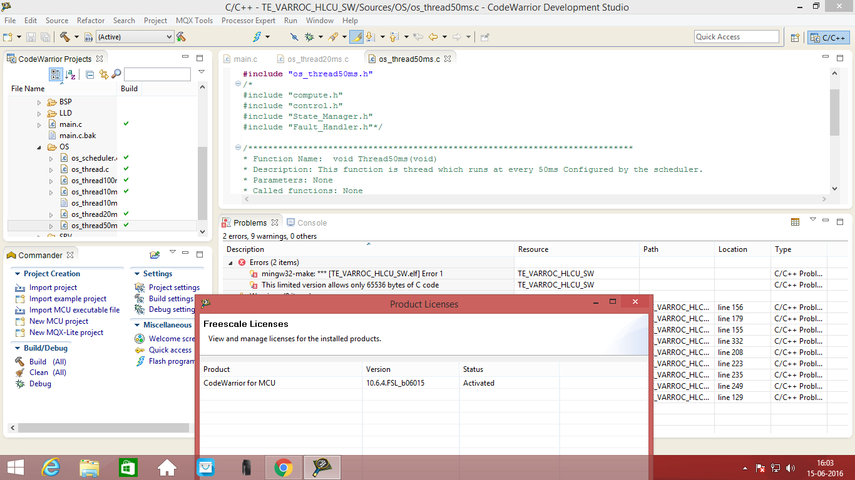This screenshot has height=480, width=855.
Task: Switch to the Console tab
Action: click(x=312, y=222)
